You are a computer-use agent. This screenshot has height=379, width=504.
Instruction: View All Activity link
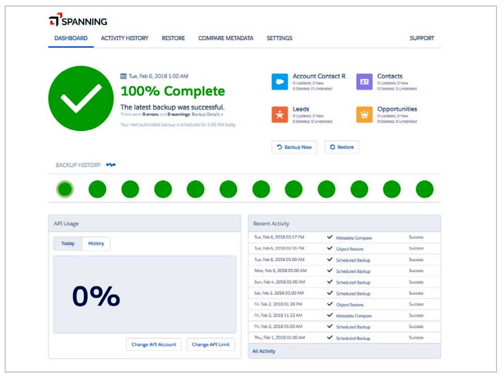[x=264, y=351]
